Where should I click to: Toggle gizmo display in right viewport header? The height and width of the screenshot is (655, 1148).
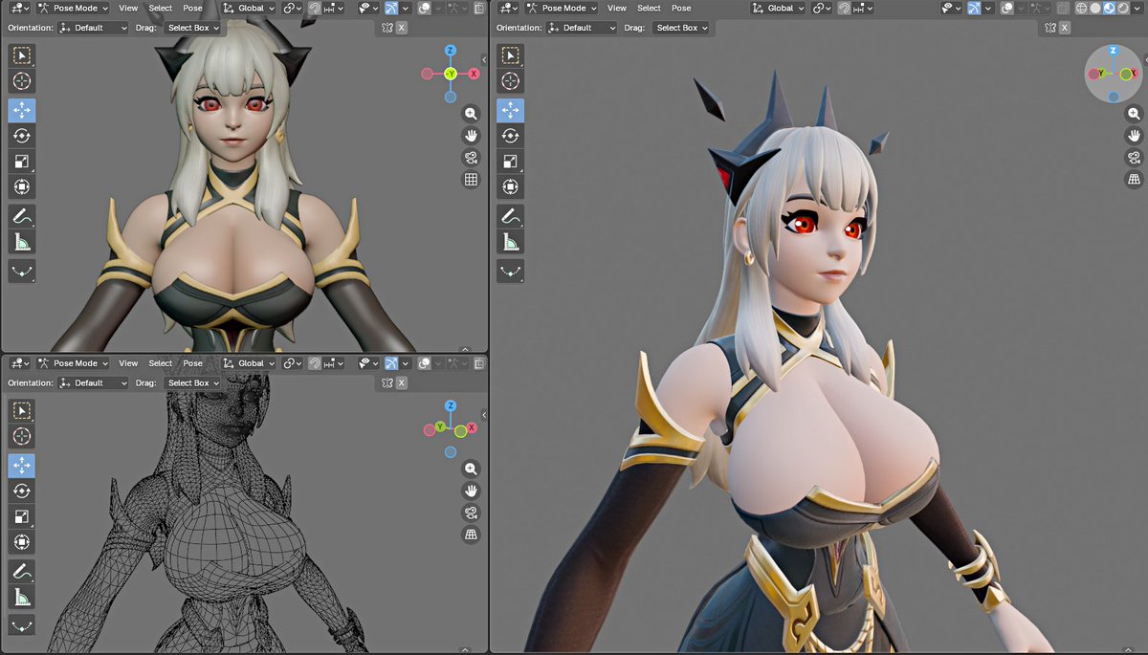coord(975,8)
